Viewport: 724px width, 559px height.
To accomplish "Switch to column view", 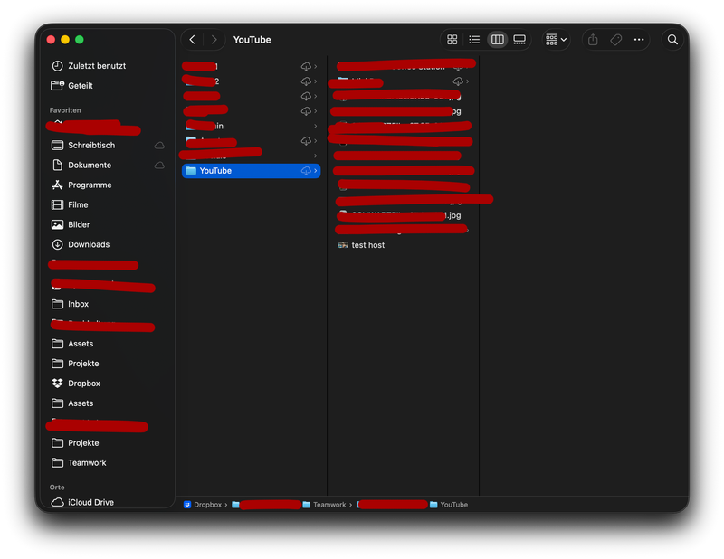I will point(497,40).
